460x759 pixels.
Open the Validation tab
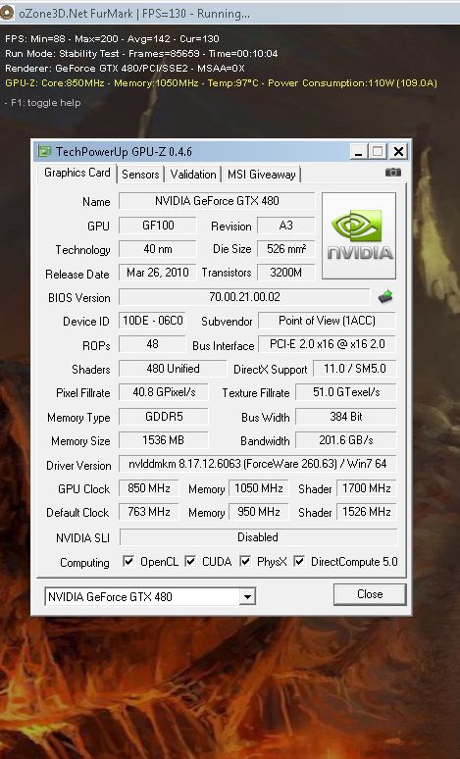coord(193,175)
